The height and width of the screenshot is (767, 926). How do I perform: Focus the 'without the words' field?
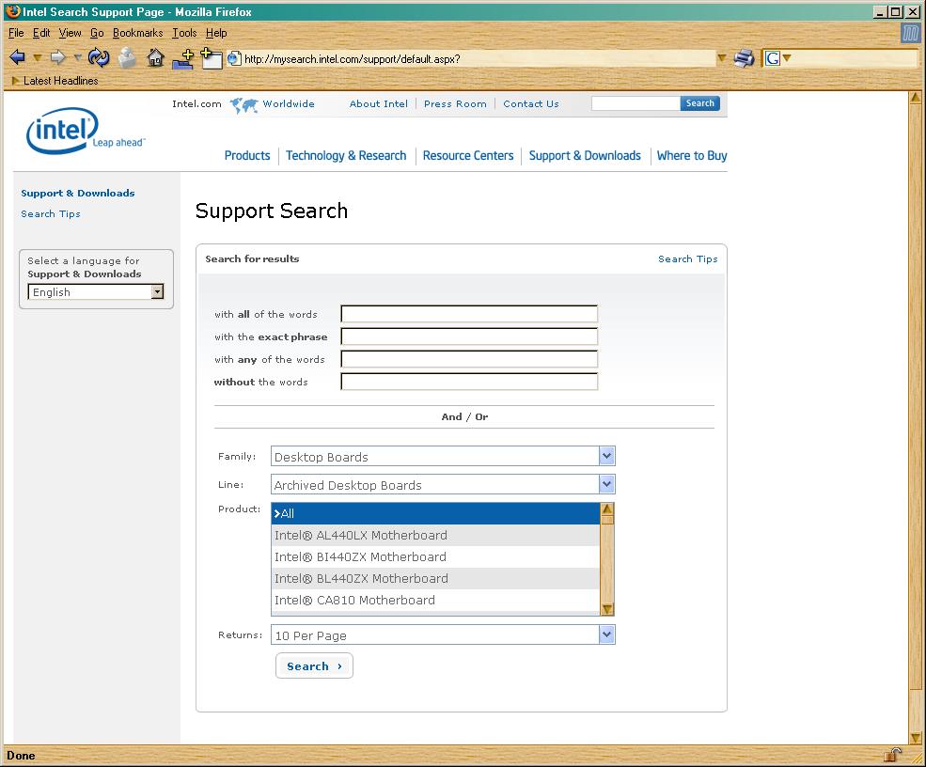[x=469, y=381]
